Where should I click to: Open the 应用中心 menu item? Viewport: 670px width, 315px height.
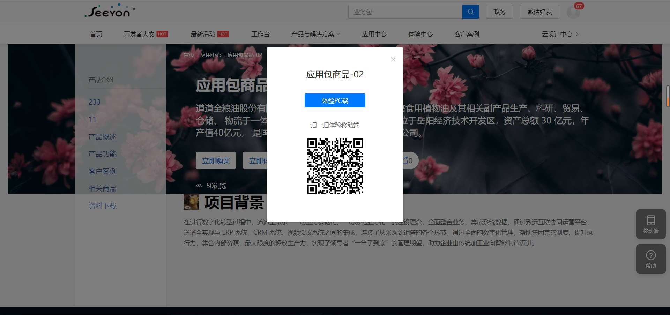374,34
